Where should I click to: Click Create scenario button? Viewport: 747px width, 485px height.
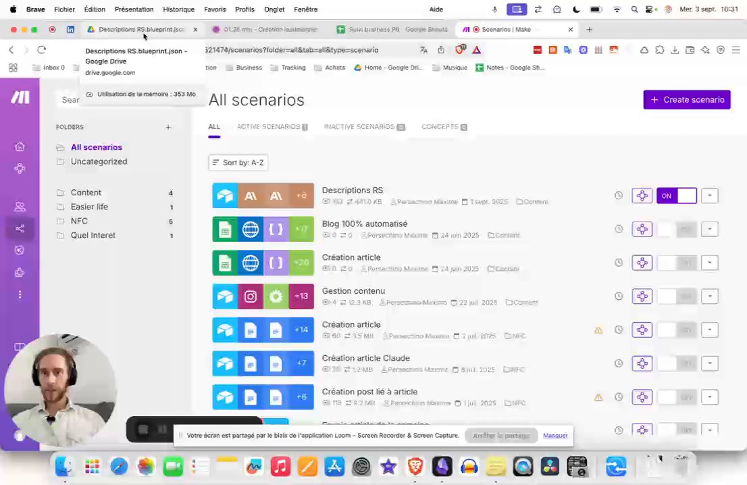click(686, 99)
